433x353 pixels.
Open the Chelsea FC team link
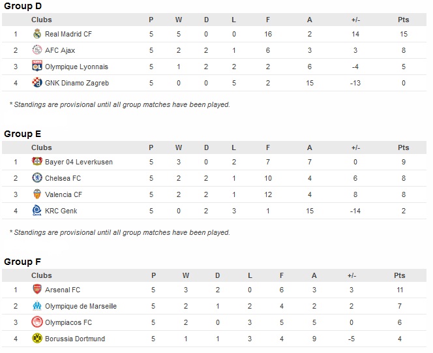pyautogui.click(x=63, y=178)
